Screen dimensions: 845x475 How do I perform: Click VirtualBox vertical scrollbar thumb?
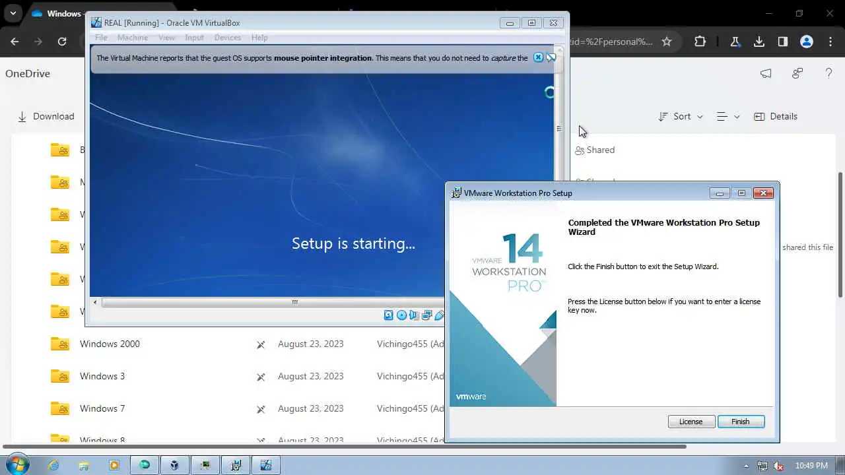click(x=559, y=129)
